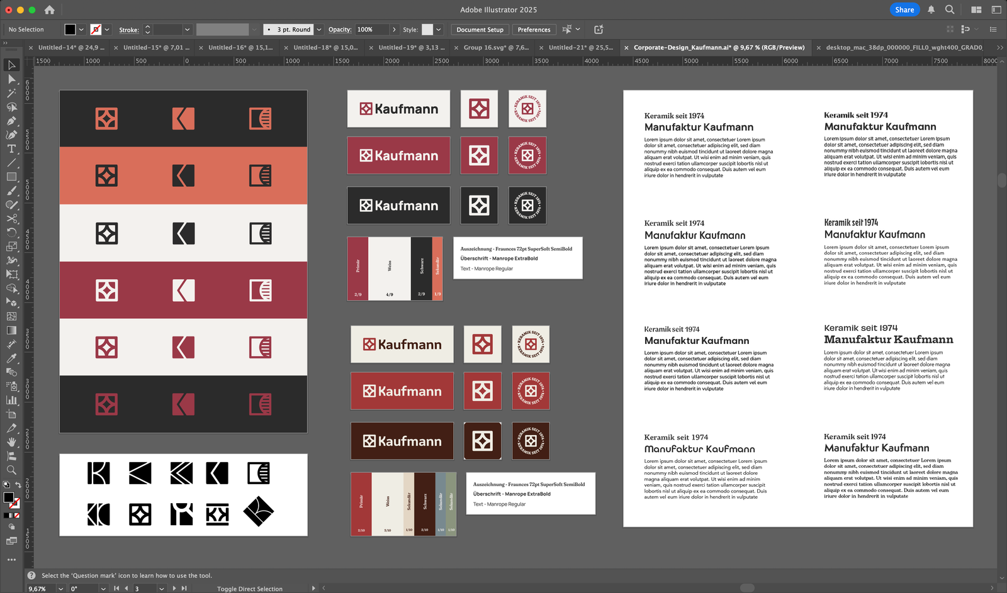Reset to default fill and stroke
The height and width of the screenshot is (593, 1007).
(x=6, y=485)
